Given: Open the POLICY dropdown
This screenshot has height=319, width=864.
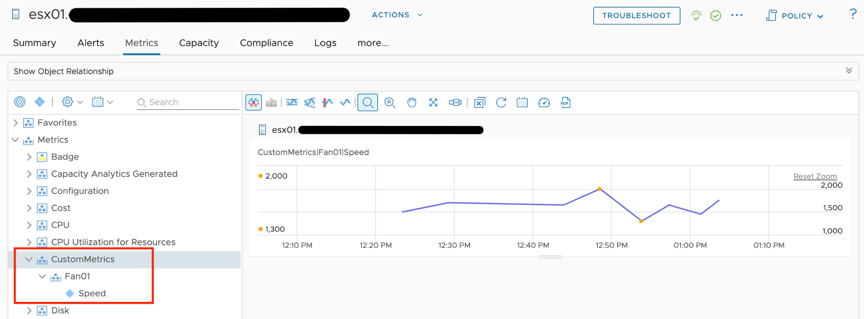Looking at the screenshot, I should pos(795,16).
